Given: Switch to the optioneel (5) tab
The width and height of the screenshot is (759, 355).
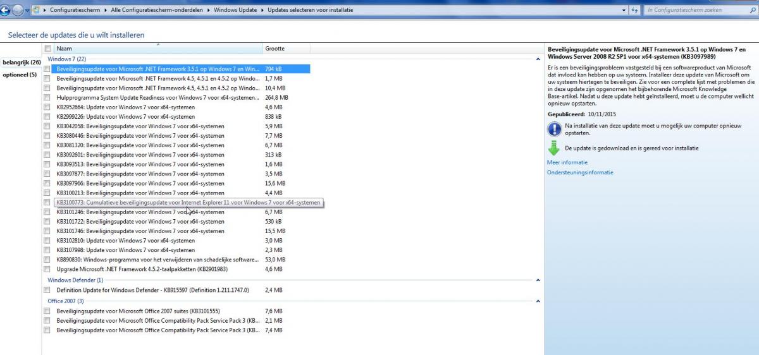Looking at the screenshot, I should pyautogui.click(x=20, y=75).
